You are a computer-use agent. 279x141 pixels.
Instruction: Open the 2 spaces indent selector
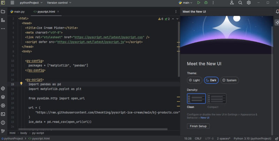(x=224, y=139)
